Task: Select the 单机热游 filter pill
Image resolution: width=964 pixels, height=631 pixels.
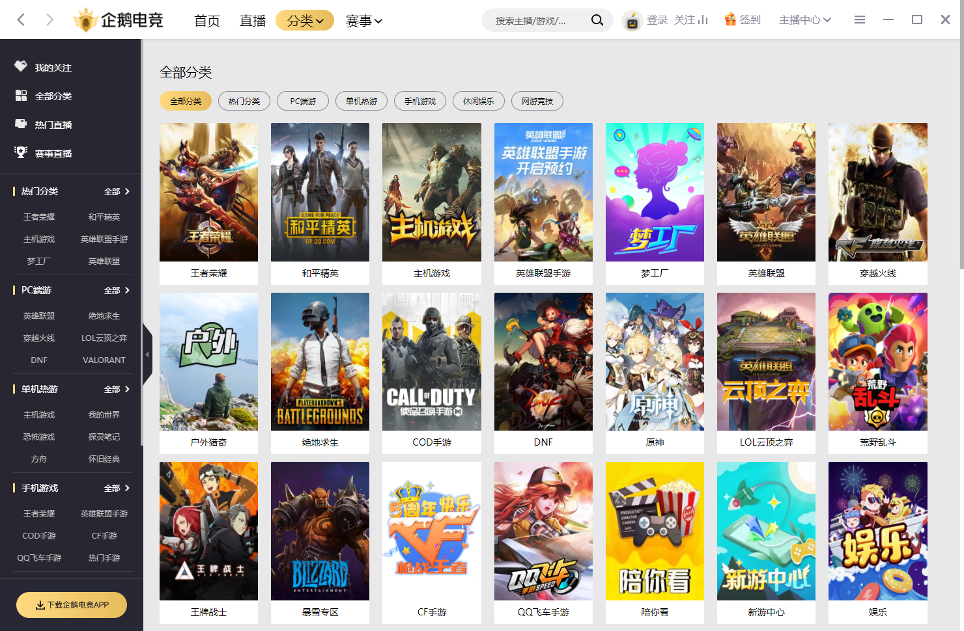Action: click(361, 101)
